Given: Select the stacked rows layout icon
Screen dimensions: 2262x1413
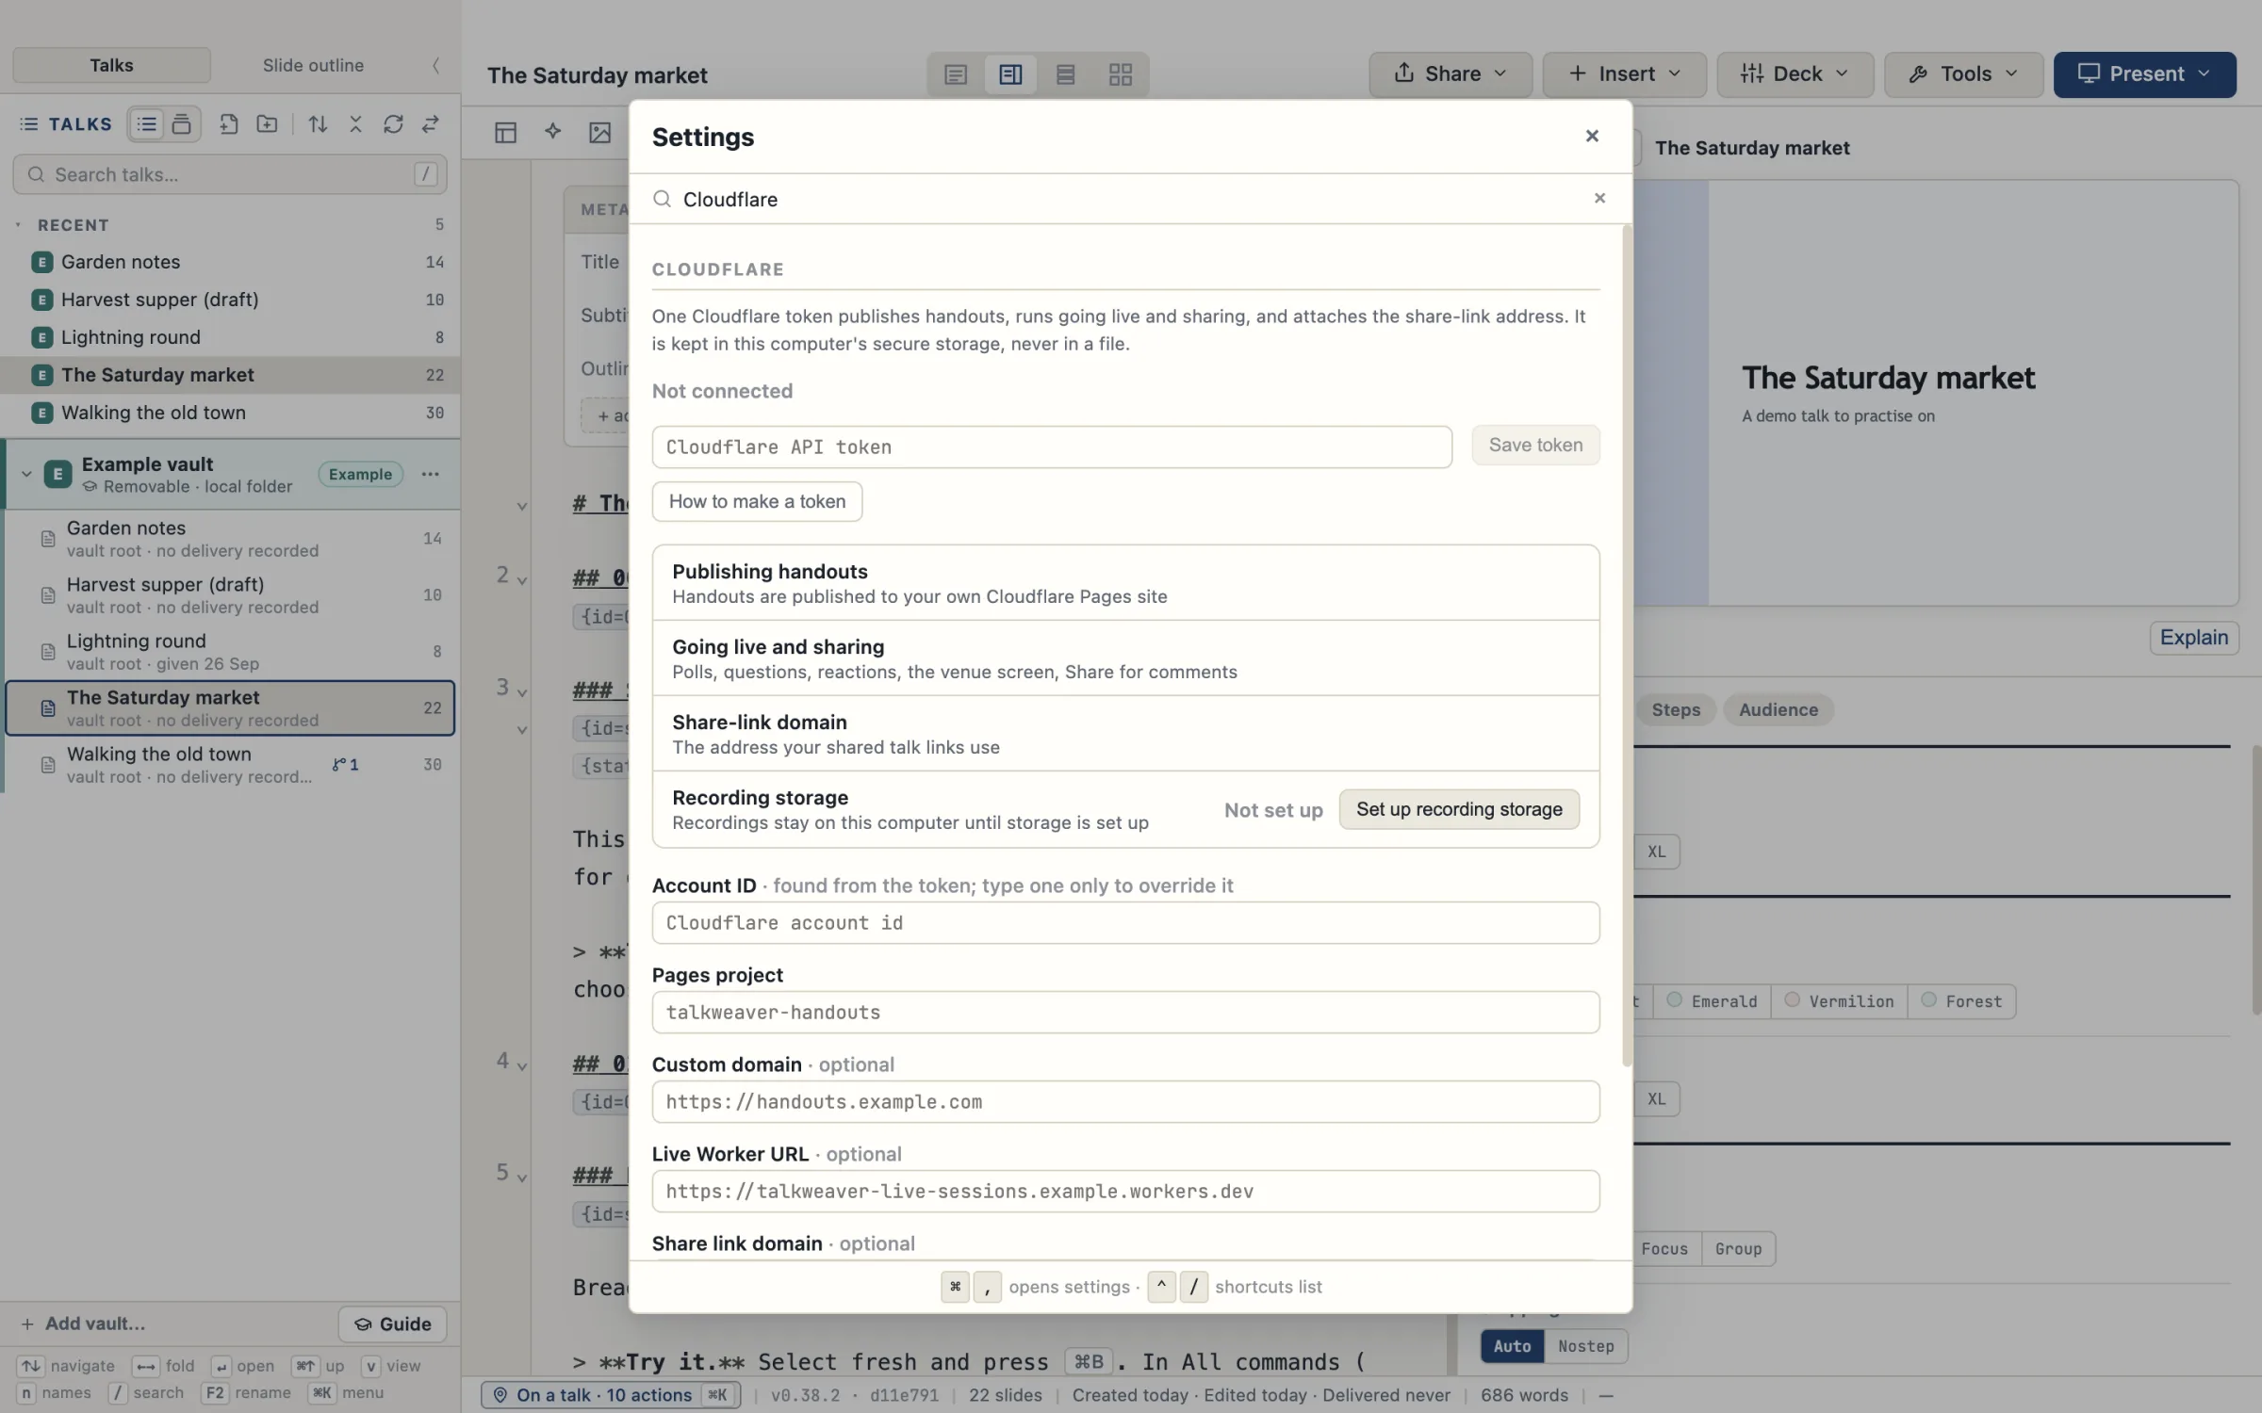Looking at the screenshot, I should point(1065,74).
